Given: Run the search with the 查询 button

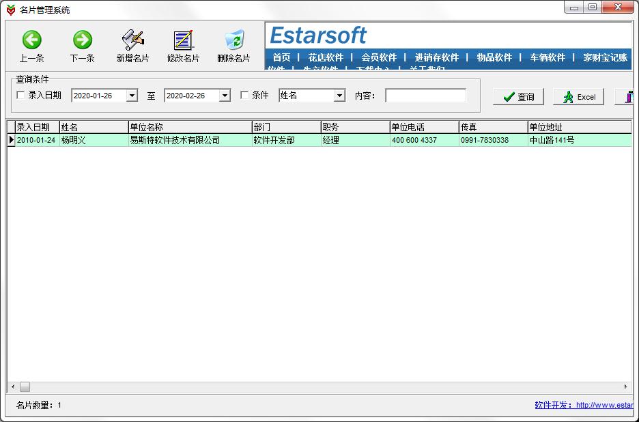Looking at the screenshot, I should 518,97.
